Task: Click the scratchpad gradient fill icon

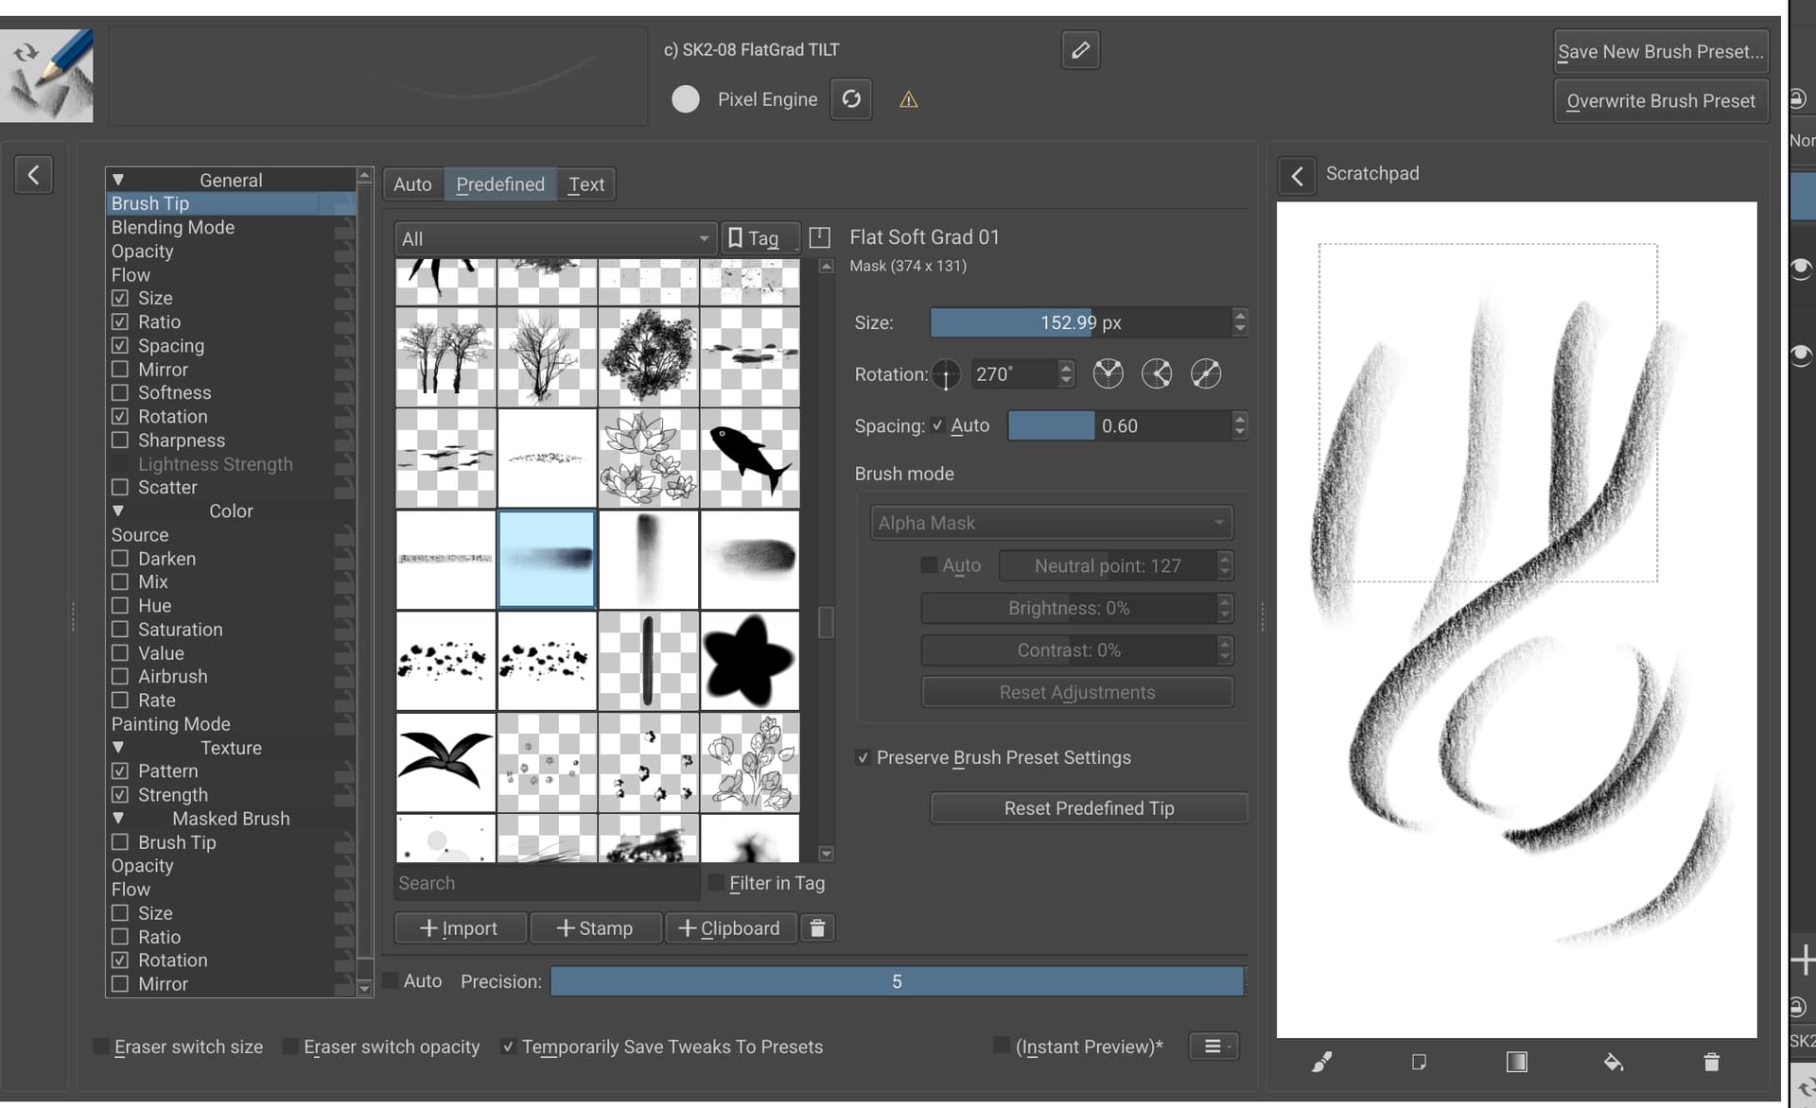Action: coord(1516,1062)
